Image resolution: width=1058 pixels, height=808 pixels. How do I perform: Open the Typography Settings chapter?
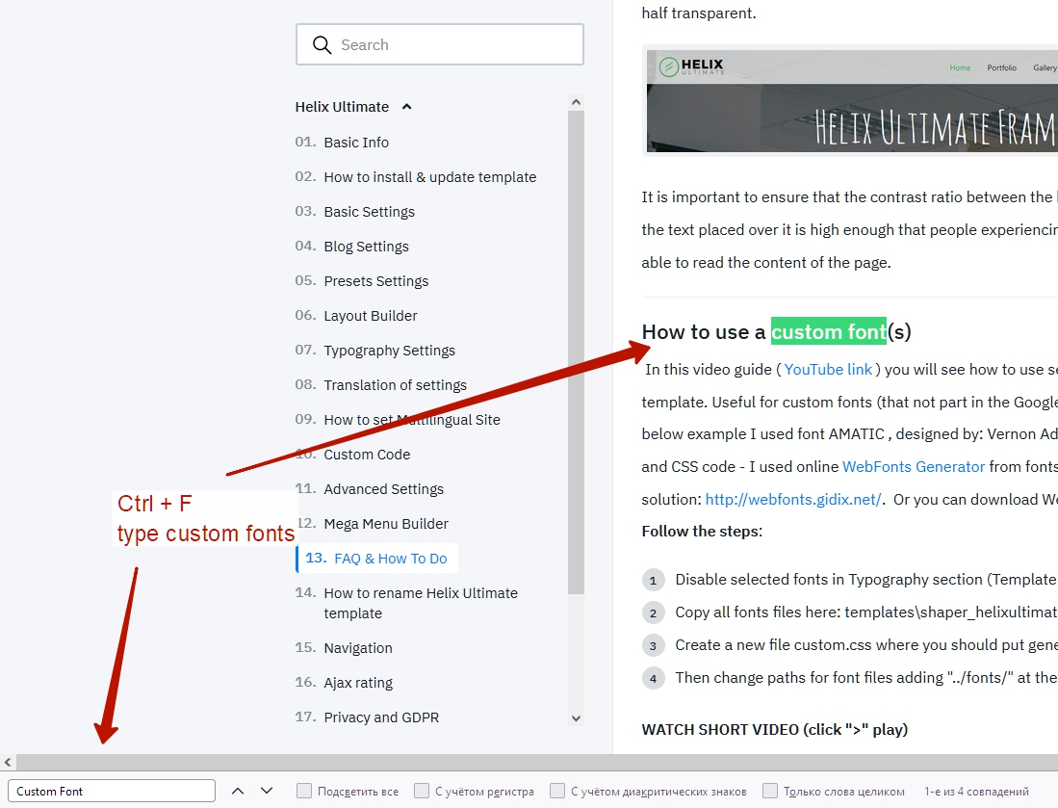click(389, 351)
